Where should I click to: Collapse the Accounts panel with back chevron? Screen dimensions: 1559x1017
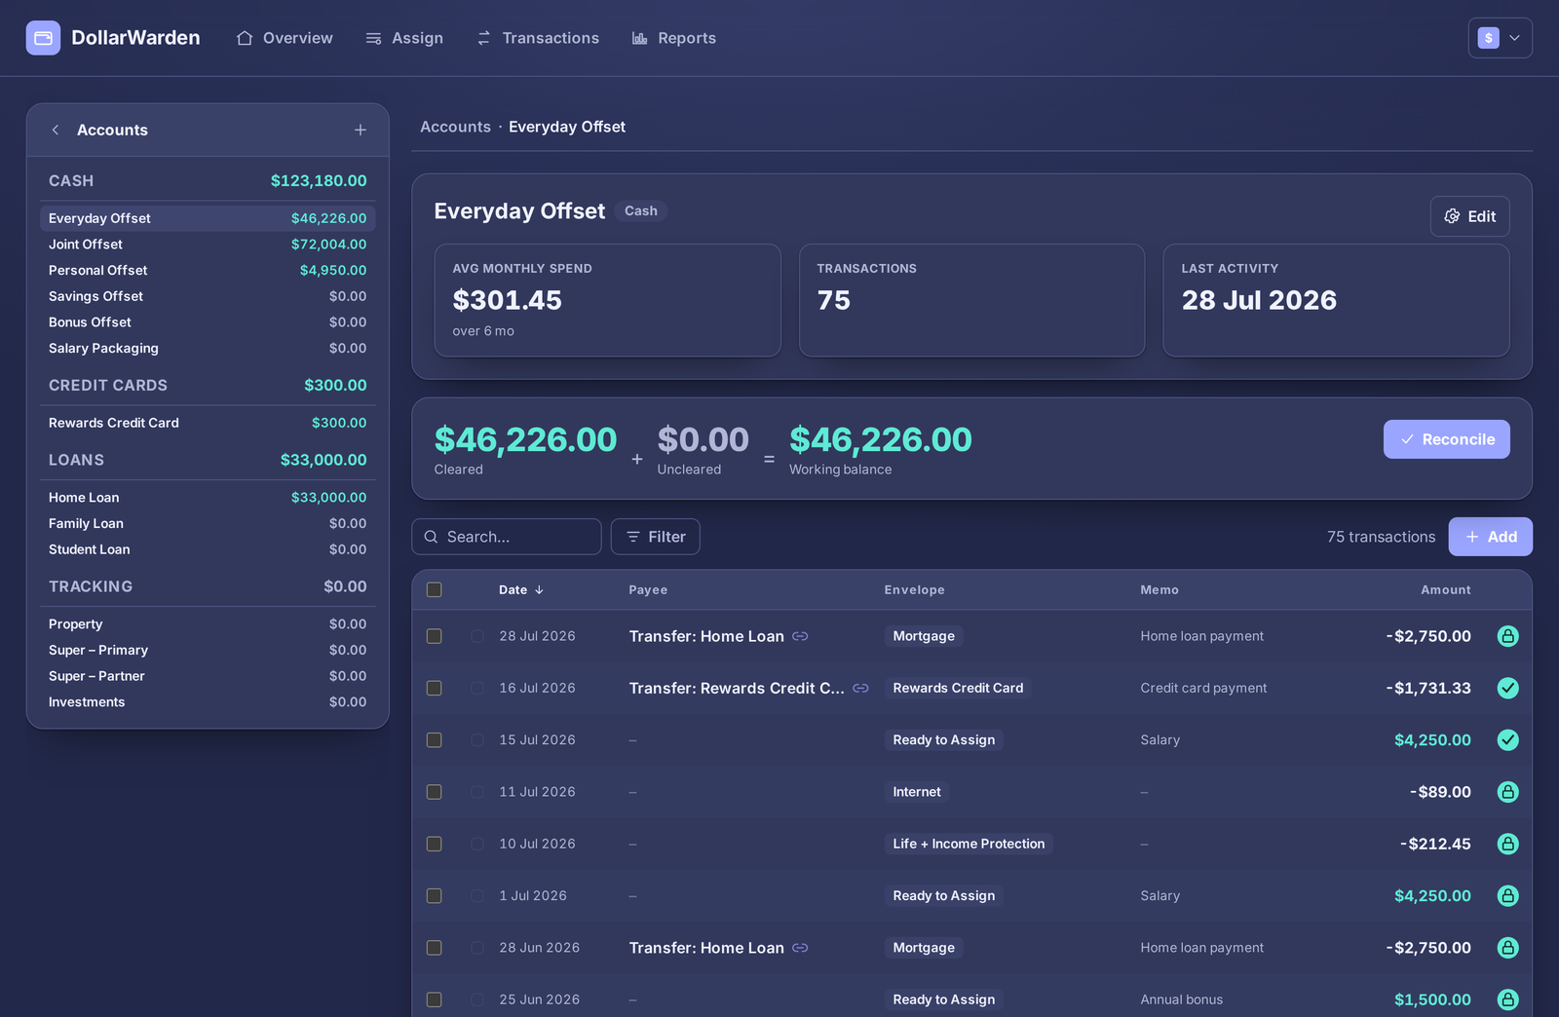pos(56,131)
